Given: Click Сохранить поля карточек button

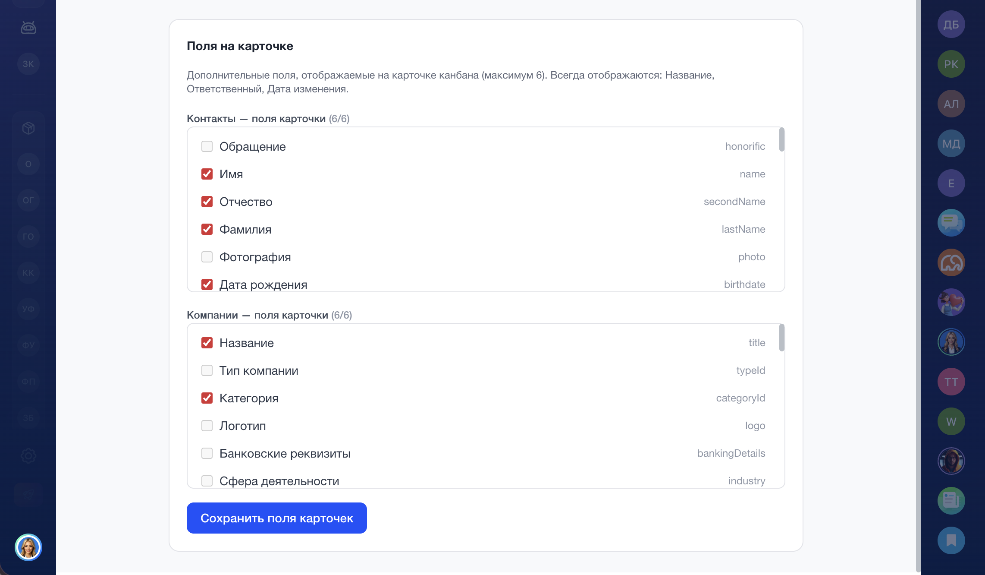Looking at the screenshot, I should (x=276, y=518).
